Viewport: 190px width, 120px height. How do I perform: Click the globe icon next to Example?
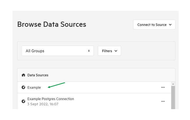(23, 87)
